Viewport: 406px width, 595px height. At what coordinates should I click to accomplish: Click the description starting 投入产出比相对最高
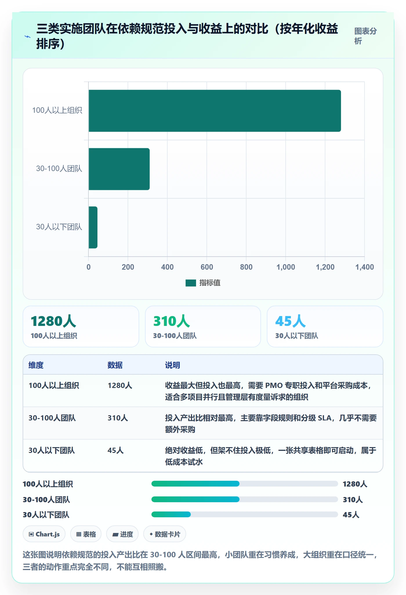coord(271,424)
